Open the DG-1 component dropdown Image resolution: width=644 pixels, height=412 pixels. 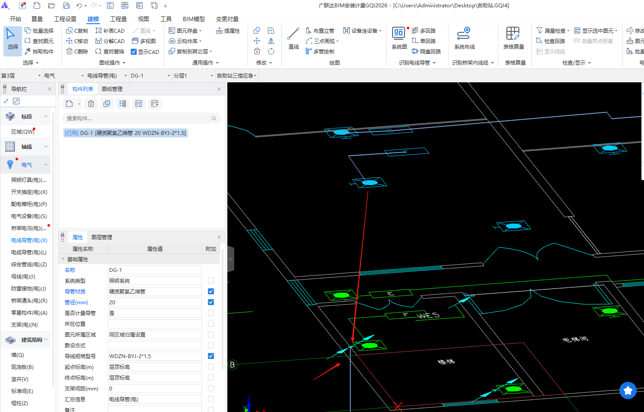(151, 75)
